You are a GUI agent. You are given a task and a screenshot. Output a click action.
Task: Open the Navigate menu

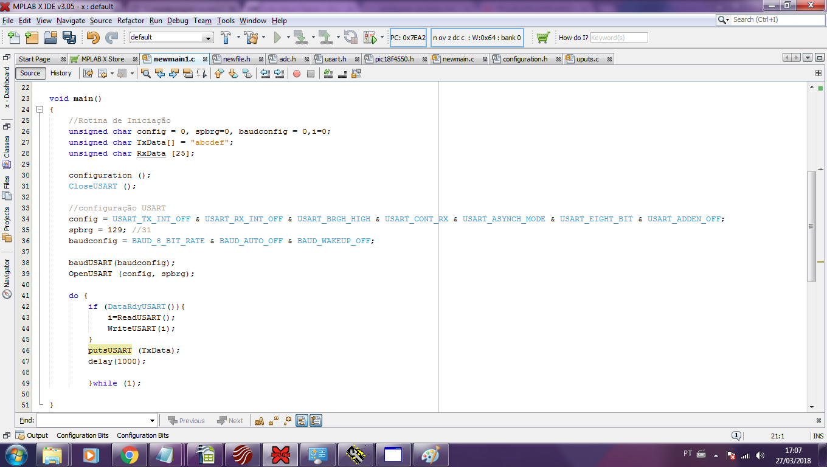coord(71,21)
